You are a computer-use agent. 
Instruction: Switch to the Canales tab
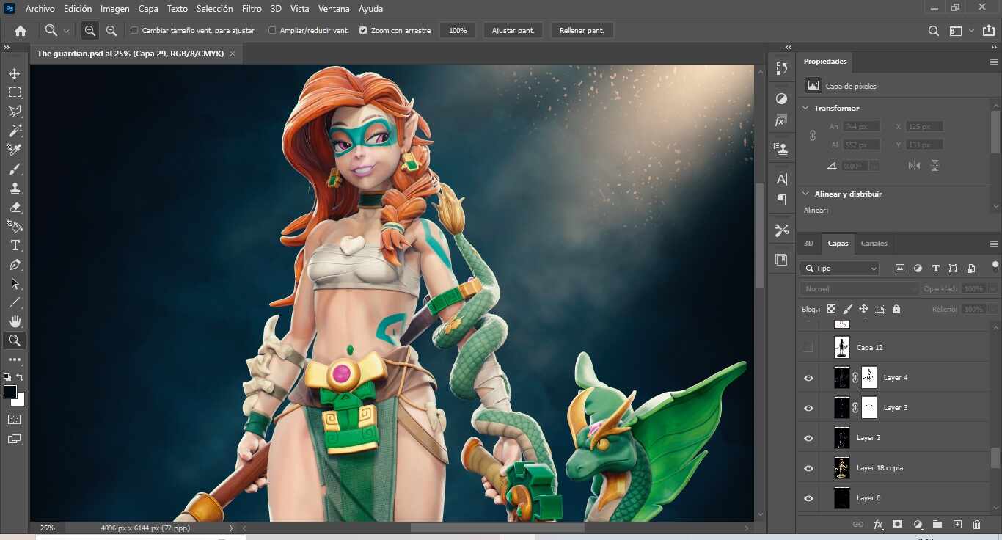coord(874,244)
